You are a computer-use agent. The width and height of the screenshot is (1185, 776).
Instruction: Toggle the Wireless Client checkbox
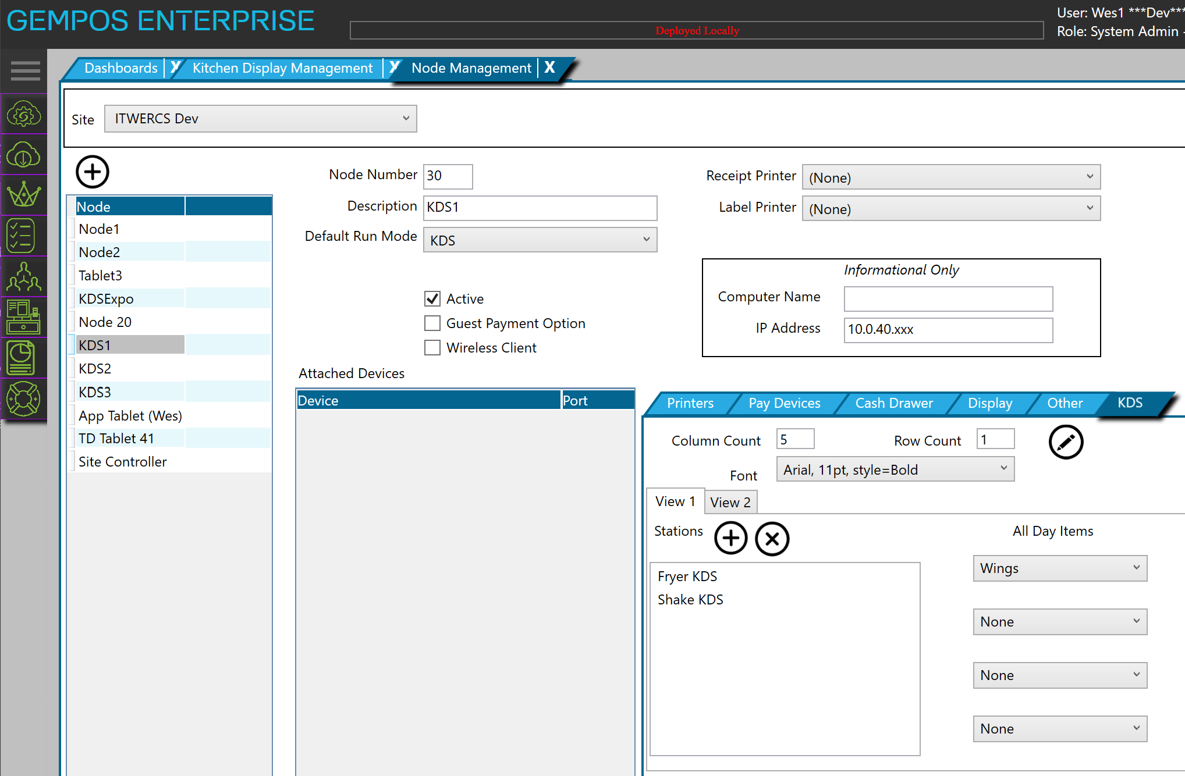pyautogui.click(x=432, y=348)
